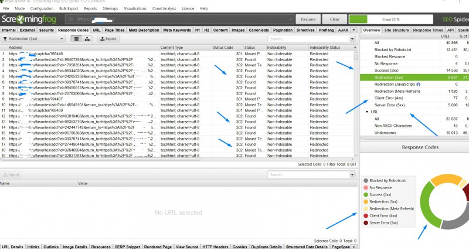Viewport: 469px width, 249px height.
Task: Open the Outlinks bottom tab
Action: point(51,247)
